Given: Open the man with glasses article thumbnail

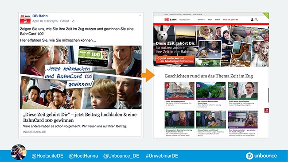Looking at the screenshot, I should pos(243,91).
